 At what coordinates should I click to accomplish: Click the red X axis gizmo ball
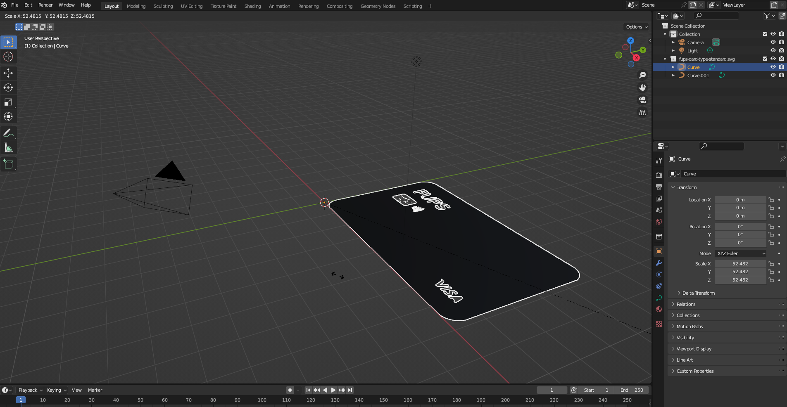click(636, 58)
